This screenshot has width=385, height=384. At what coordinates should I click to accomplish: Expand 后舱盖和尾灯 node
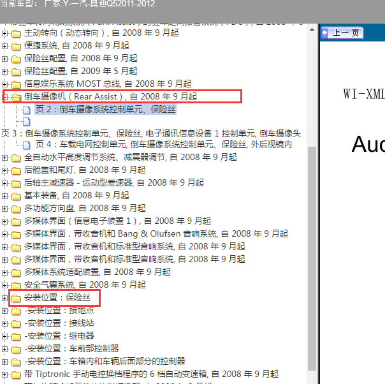(x=4, y=170)
